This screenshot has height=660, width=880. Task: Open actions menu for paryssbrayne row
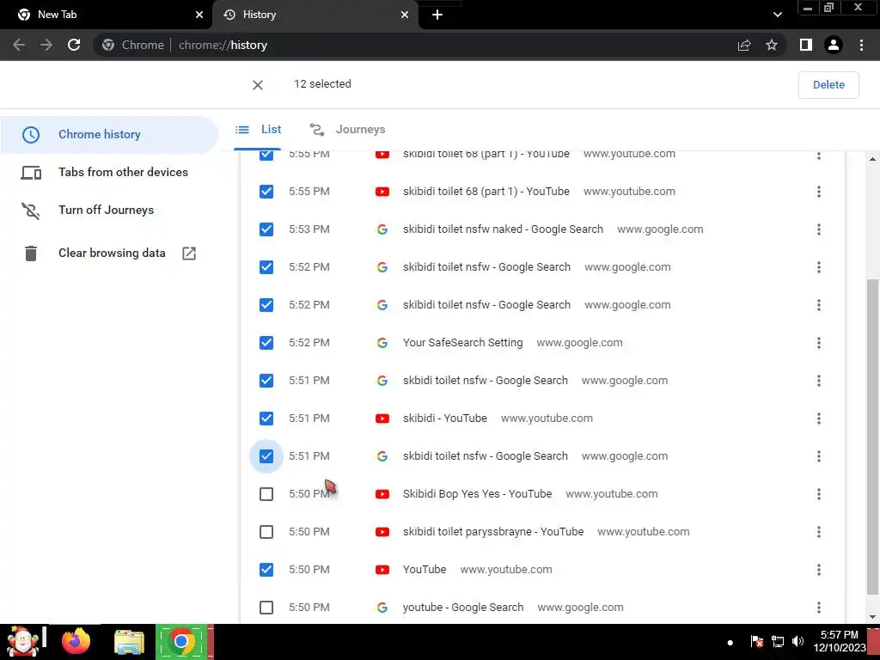[819, 531]
